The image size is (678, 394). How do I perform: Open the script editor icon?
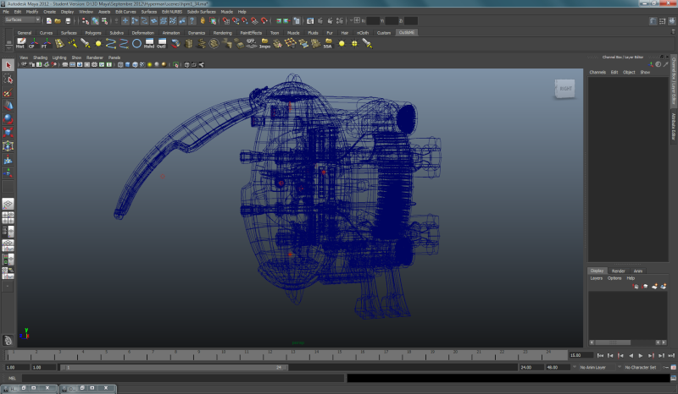(x=674, y=378)
